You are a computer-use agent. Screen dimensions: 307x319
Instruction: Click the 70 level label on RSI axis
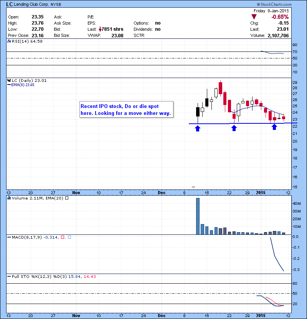(x=295, y=52)
